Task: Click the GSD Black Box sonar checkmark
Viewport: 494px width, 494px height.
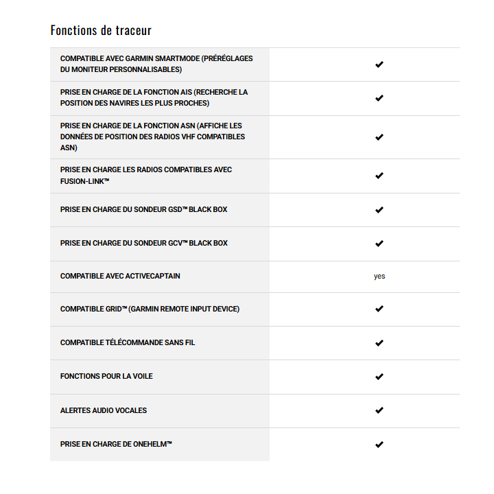Action: tap(379, 210)
